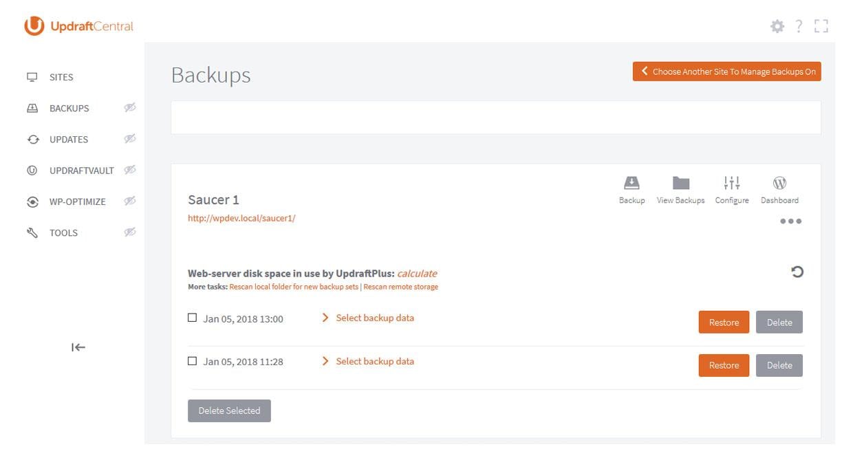
Task: Restore the Jan 05, 2018 11:28 backup
Action: click(x=724, y=365)
